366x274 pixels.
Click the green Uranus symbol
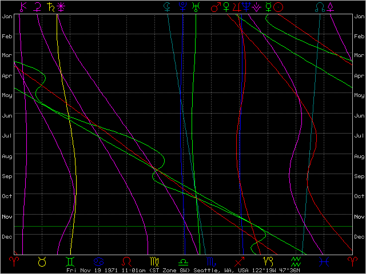pyautogui.click(x=196, y=7)
